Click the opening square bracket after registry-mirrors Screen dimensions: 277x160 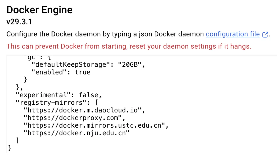click(x=96, y=103)
